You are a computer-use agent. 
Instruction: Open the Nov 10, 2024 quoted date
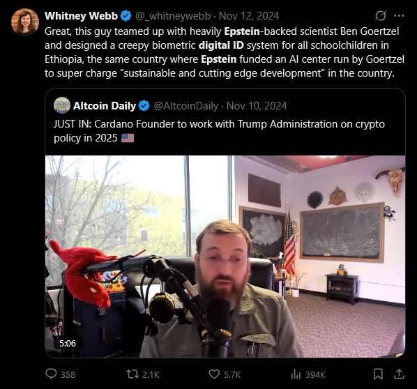[x=257, y=106]
